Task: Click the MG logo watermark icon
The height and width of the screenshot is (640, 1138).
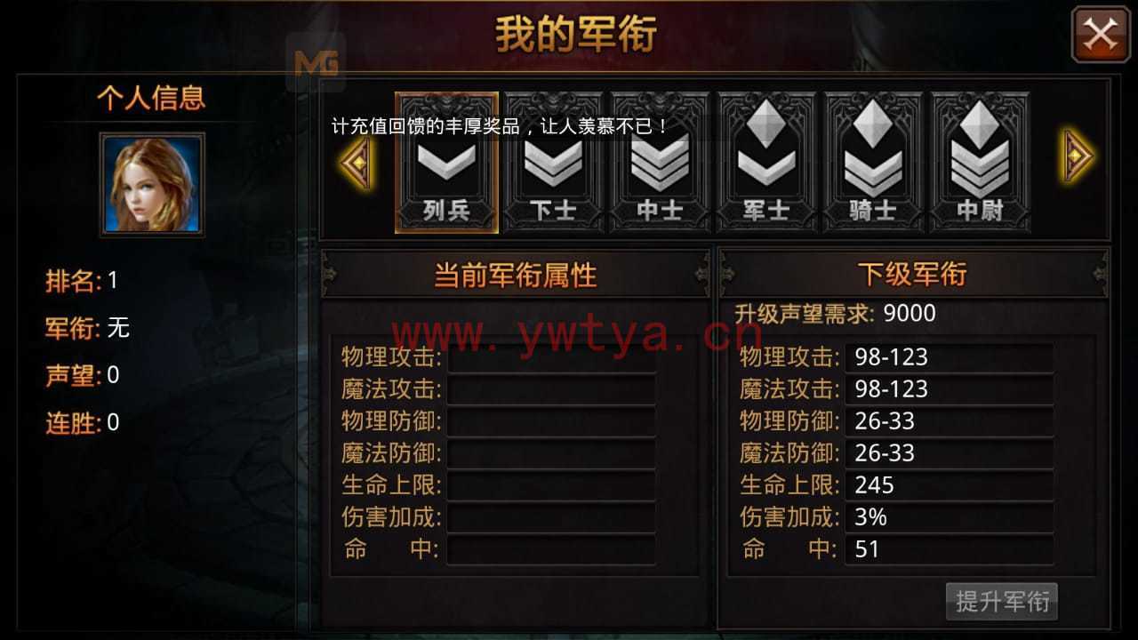Action: pos(316,63)
